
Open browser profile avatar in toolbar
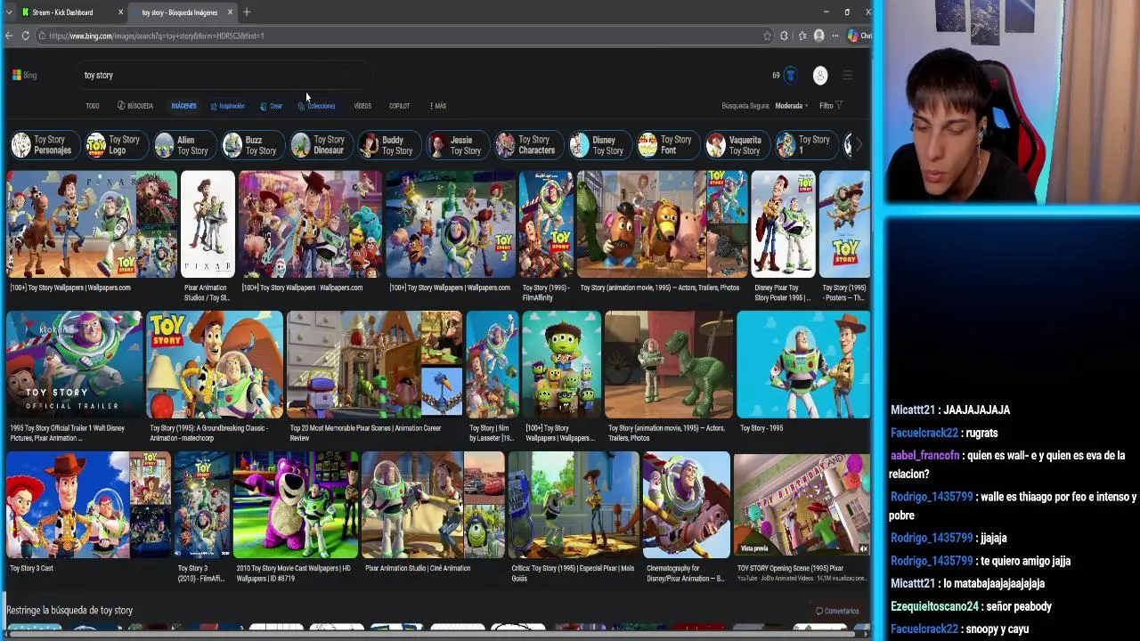tap(818, 36)
